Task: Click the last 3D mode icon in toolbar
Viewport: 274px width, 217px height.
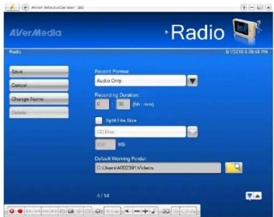Action: pyautogui.click(x=192, y=211)
